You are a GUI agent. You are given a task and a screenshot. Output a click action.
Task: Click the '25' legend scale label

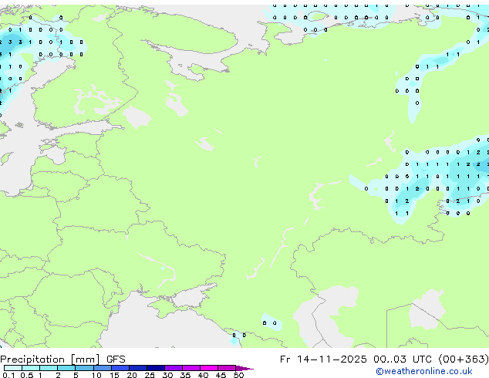coord(150,375)
